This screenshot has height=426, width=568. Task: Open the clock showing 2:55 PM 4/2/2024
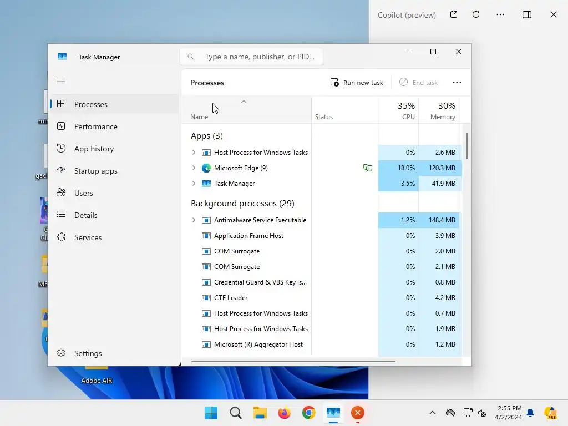click(x=508, y=413)
